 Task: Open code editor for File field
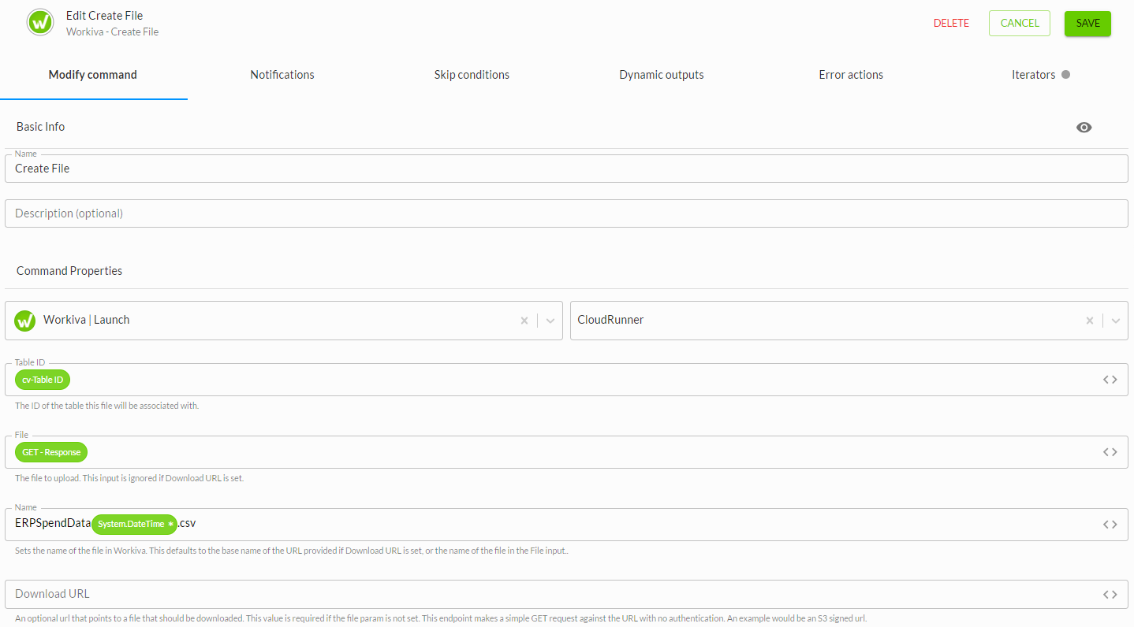pyautogui.click(x=1110, y=452)
